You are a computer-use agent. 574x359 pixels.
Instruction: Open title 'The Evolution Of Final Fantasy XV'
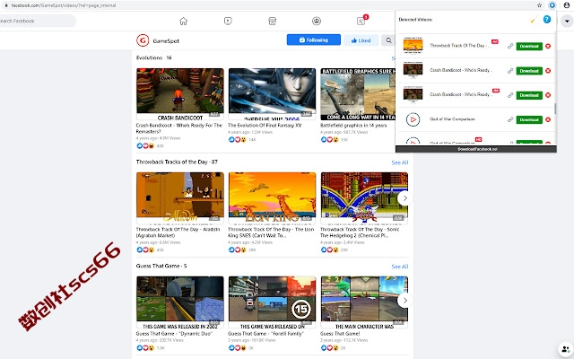265,126
